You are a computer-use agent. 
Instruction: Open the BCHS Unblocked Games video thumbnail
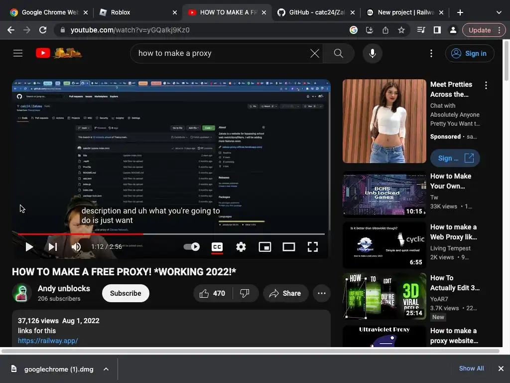pyautogui.click(x=384, y=194)
